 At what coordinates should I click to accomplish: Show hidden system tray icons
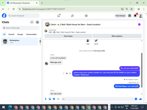pyautogui.click(x=112, y=107)
